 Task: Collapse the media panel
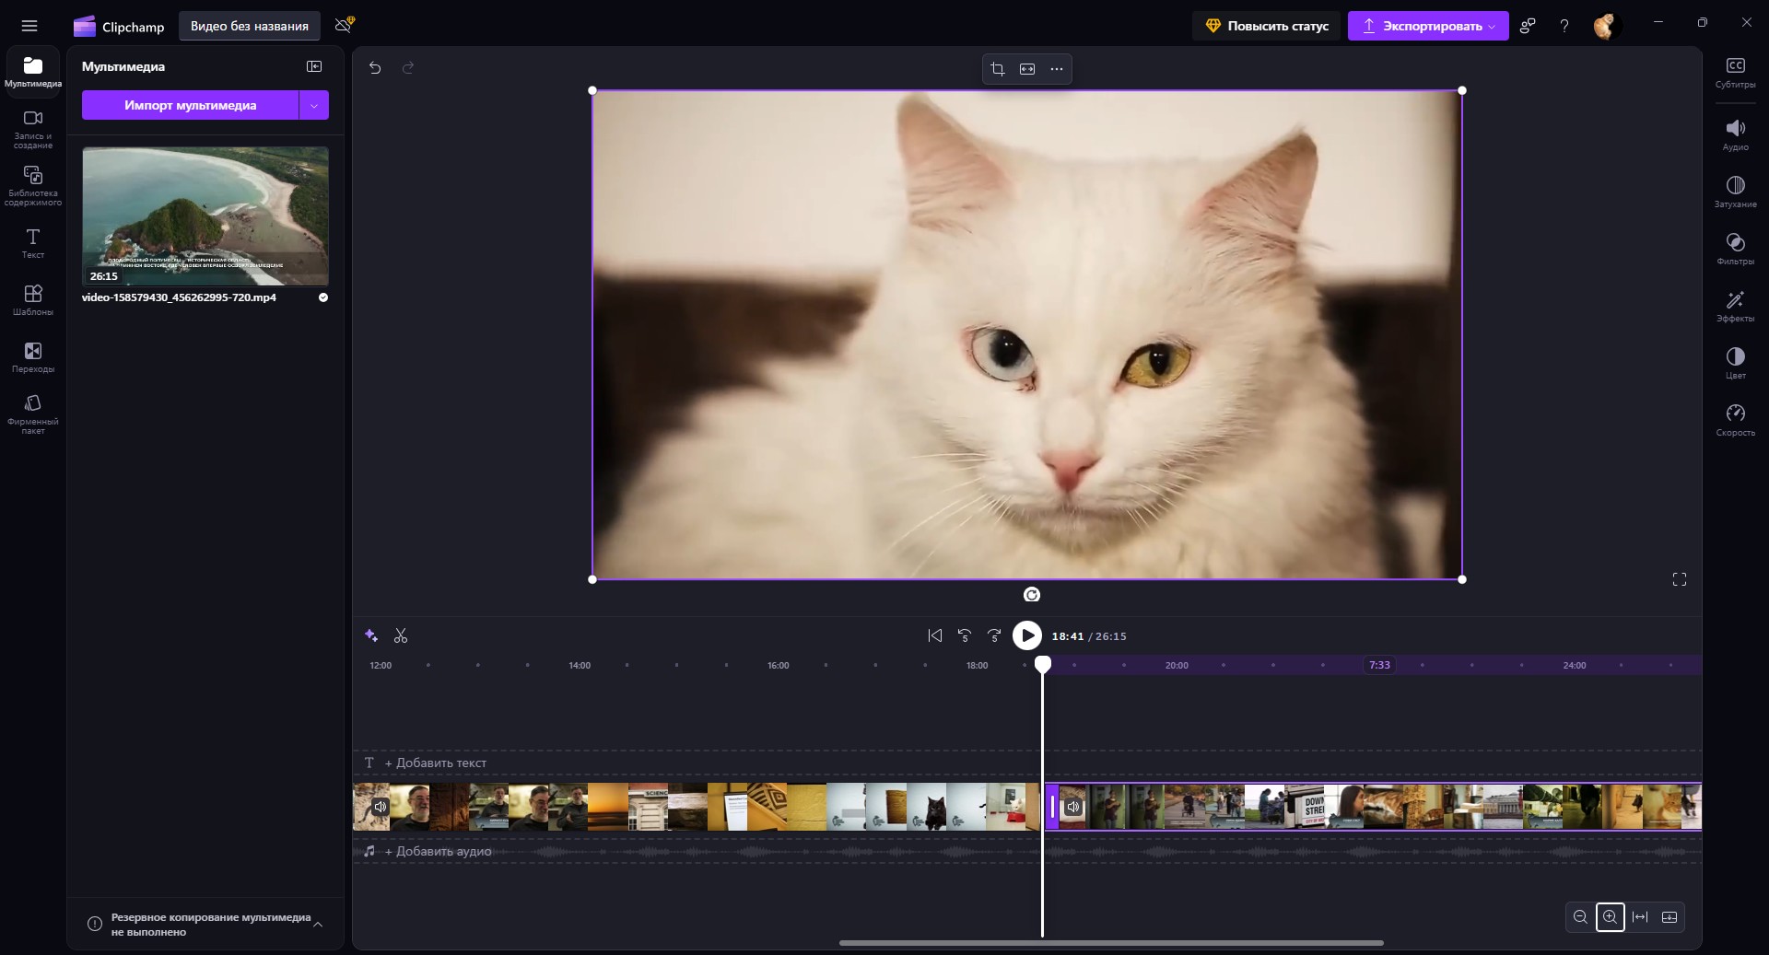(314, 66)
